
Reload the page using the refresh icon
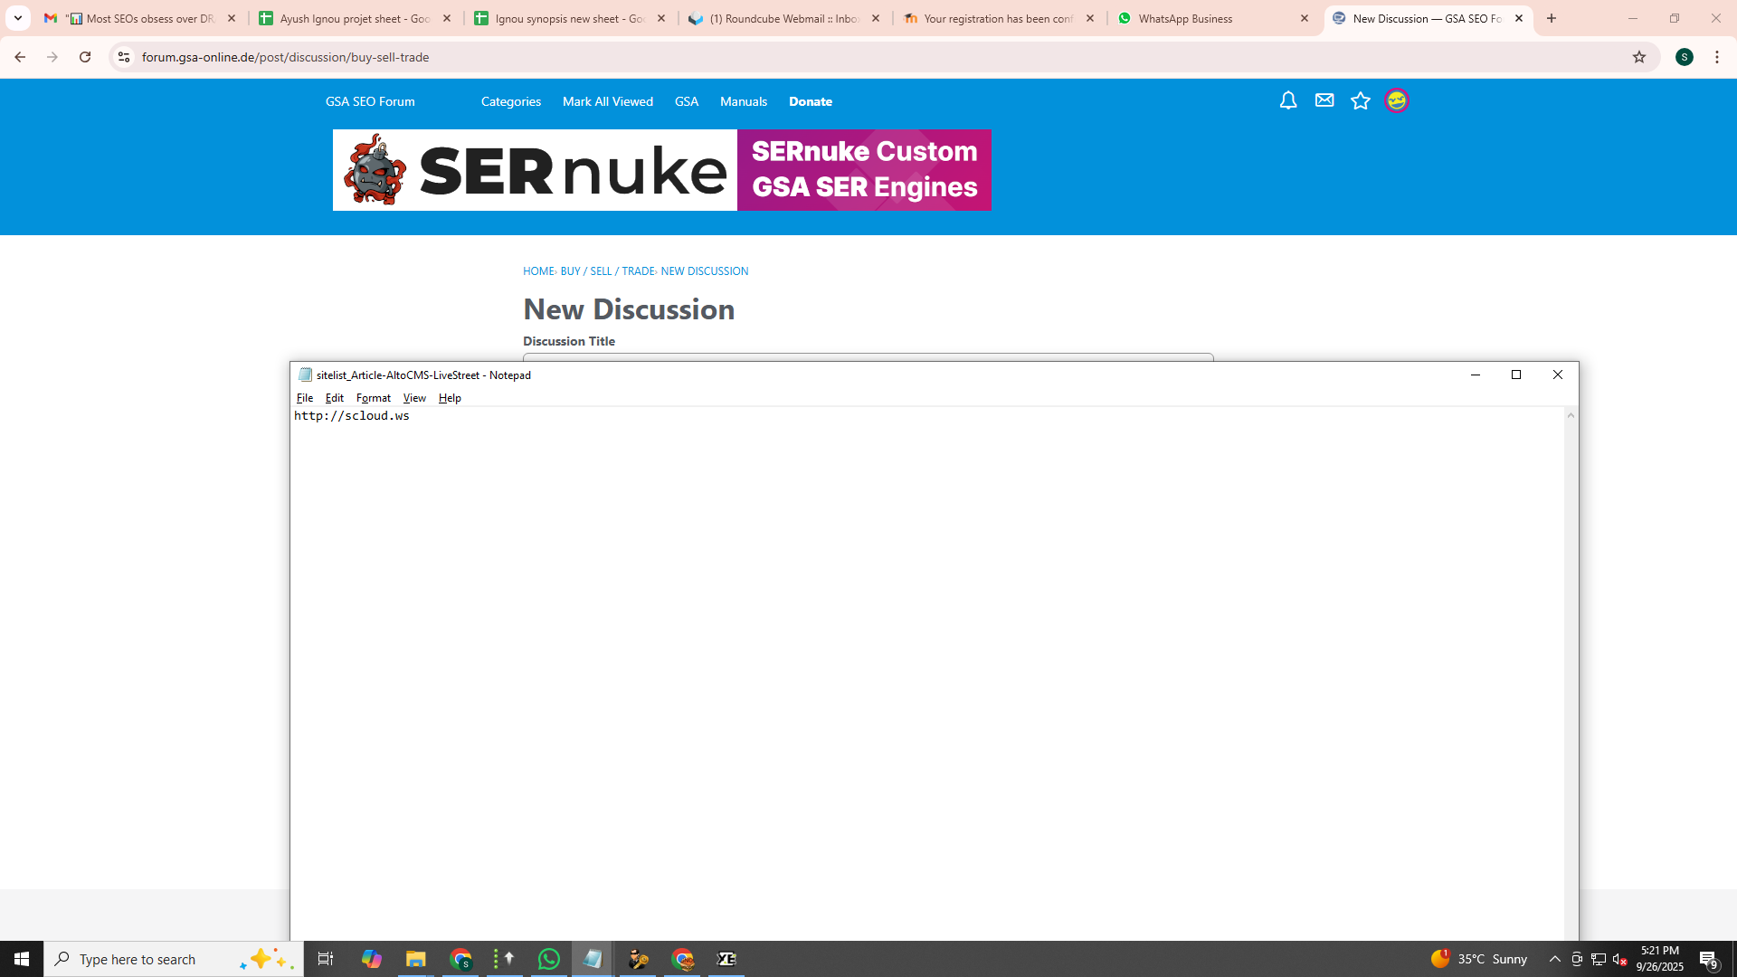[x=85, y=57]
